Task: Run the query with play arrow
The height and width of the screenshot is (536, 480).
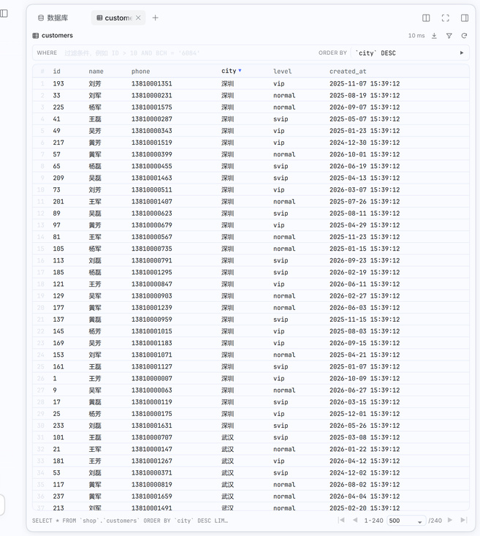Action: [x=462, y=53]
